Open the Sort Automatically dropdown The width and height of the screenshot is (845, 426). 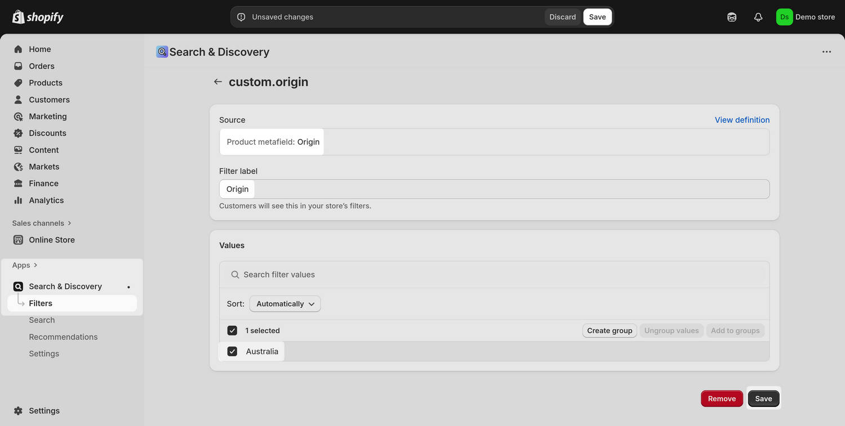tap(284, 303)
